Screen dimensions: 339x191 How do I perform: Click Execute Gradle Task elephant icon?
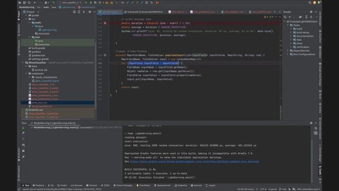(300, 17)
